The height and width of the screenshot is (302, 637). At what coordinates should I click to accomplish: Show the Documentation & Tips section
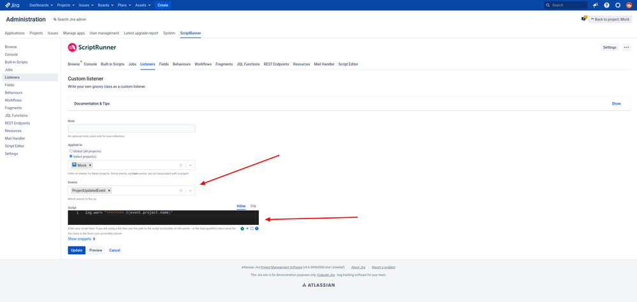tap(616, 103)
